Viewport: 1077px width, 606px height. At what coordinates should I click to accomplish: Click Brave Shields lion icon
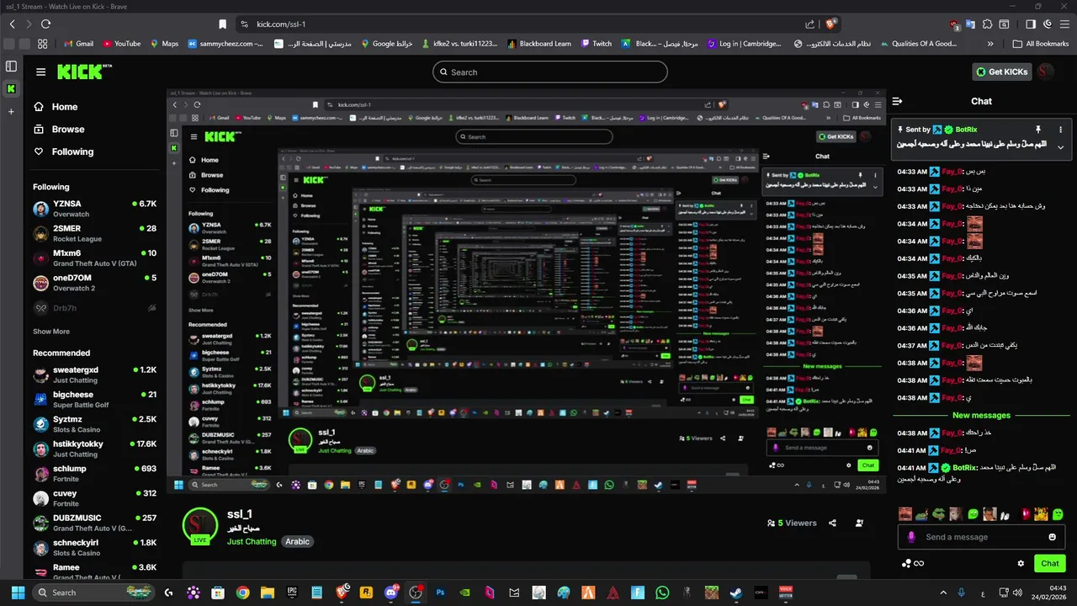[x=830, y=24]
